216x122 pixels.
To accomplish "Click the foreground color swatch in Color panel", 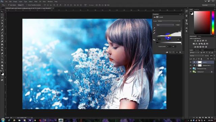I will pos(191,13).
